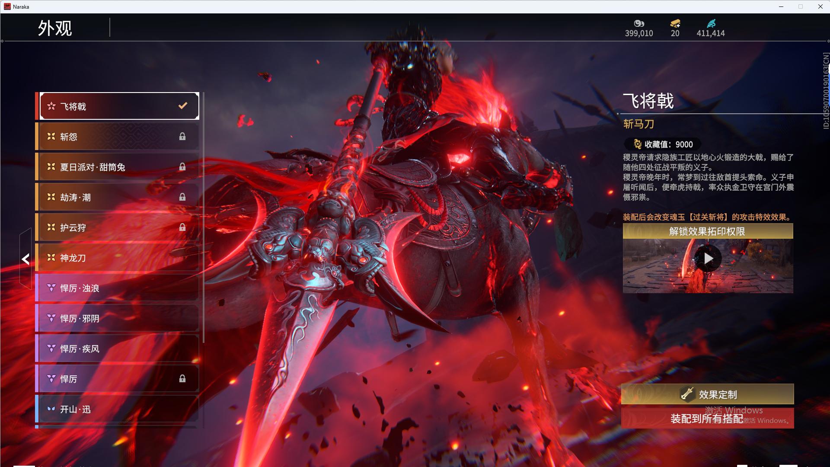Click the rarity icon beside 劫涛·潮

[x=51, y=197]
